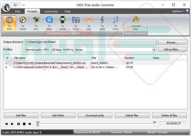Click the Add folder button
The height and width of the screenshot is (136, 191).
[58, 116]
